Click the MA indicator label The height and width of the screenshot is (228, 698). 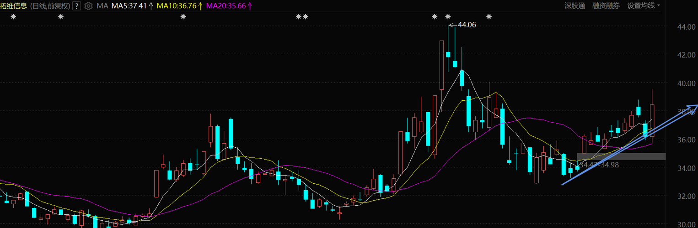tap(102, 6)
